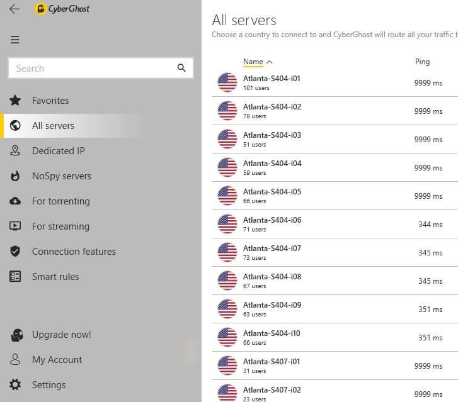Click the back arrow icon

[x=14, y=9]
